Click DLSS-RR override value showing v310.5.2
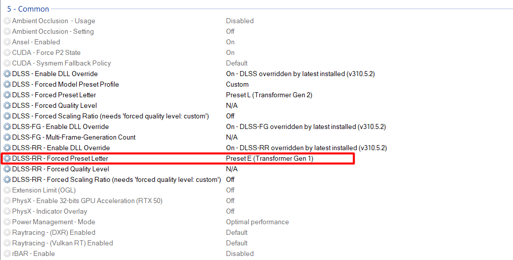 [306, 148]
